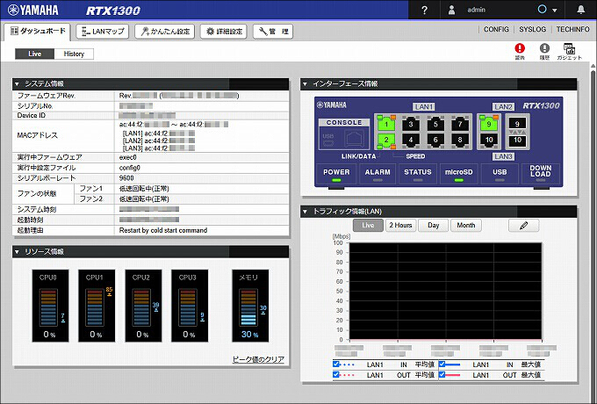The image size is (597, 404).
Task: Click LAN port 6 on router diagram
Action: pyautogui.click(x=435, y=140)
